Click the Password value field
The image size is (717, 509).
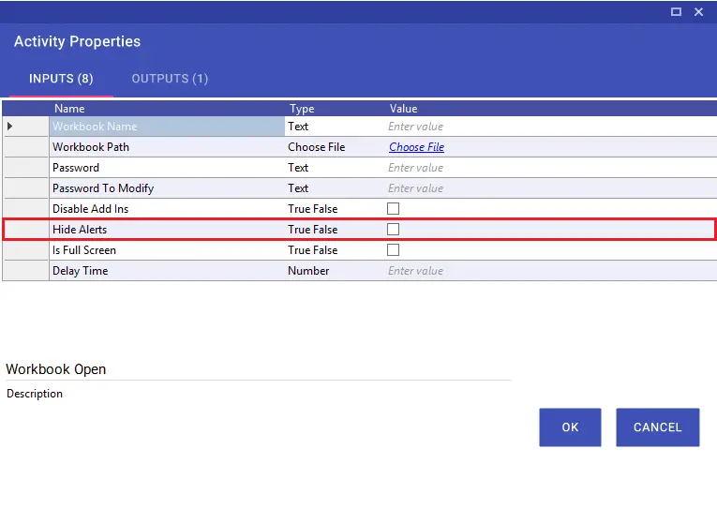(x=551, y=168)
